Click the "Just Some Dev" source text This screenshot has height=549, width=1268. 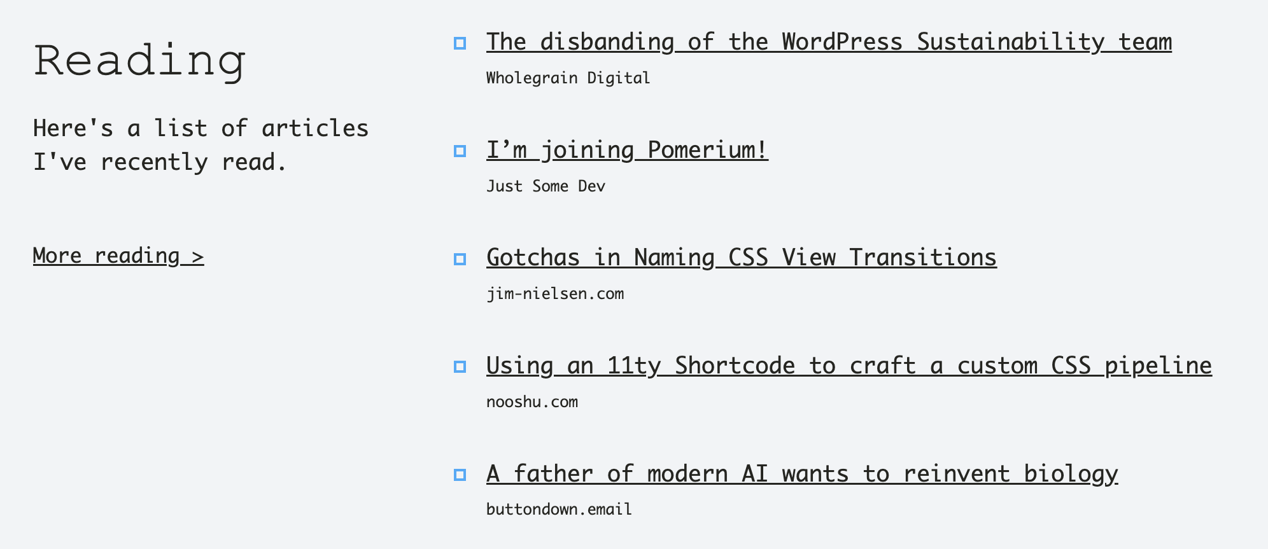[546, 186]
